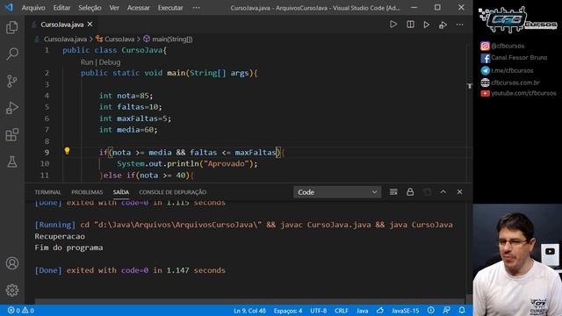Image resolution: width=562 pixels, height=316 pixels.
Task: Click the Run code lens link
Action: click(87, 62)
